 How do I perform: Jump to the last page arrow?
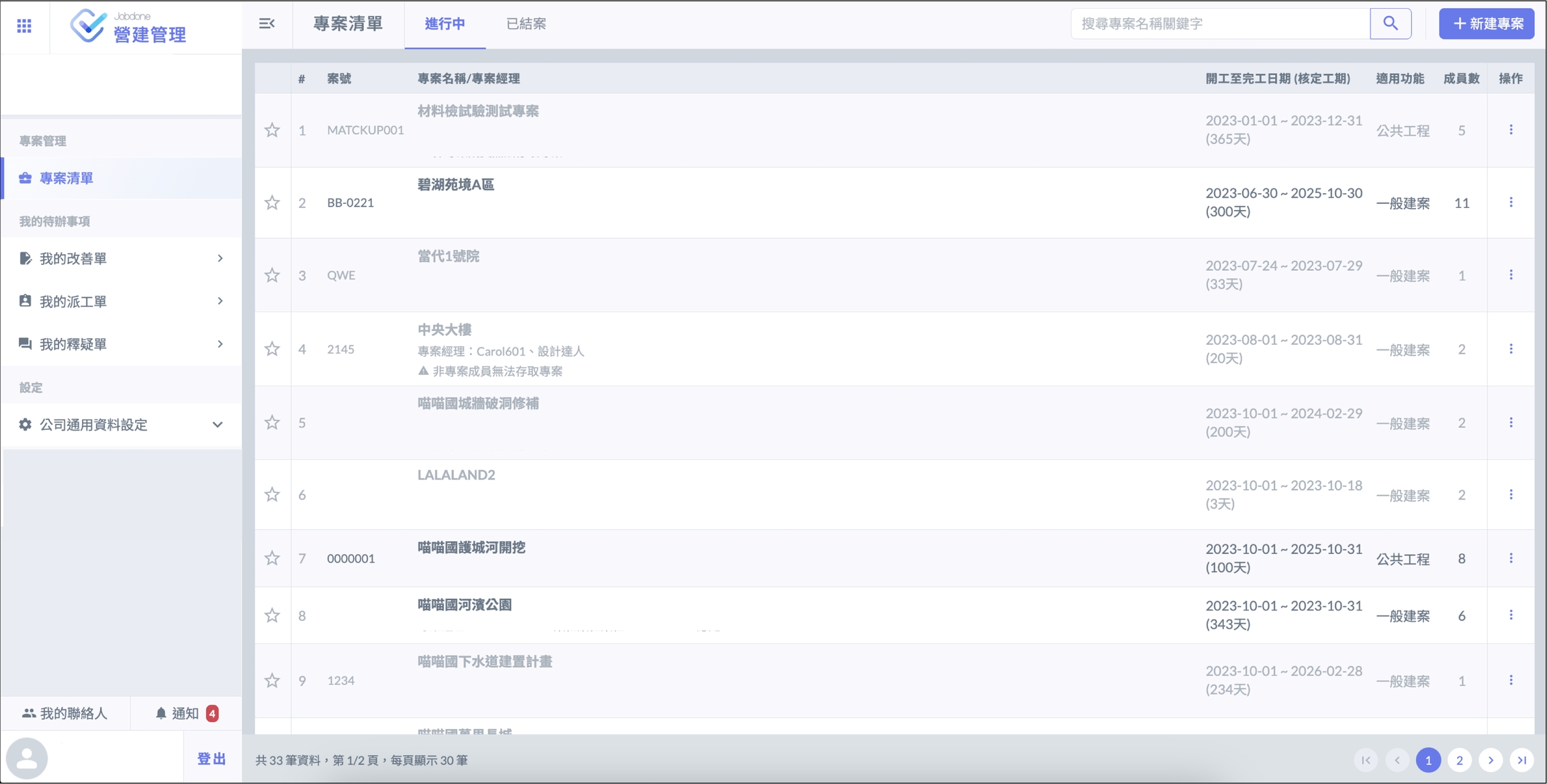click(x=1521, y=760)
